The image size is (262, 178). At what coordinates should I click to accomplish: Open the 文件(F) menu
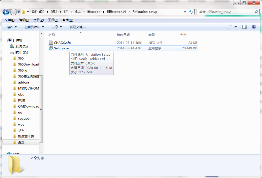point(9,20)
